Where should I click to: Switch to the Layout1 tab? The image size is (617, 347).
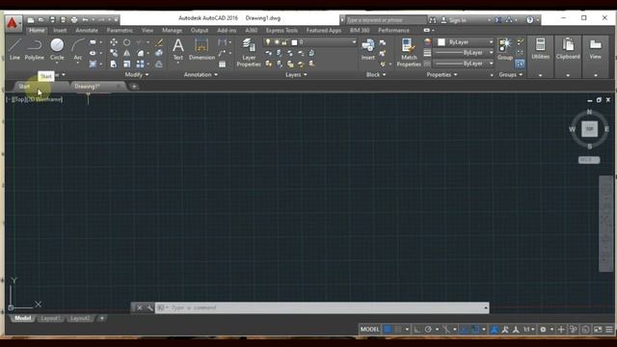[x=50, y=318]
